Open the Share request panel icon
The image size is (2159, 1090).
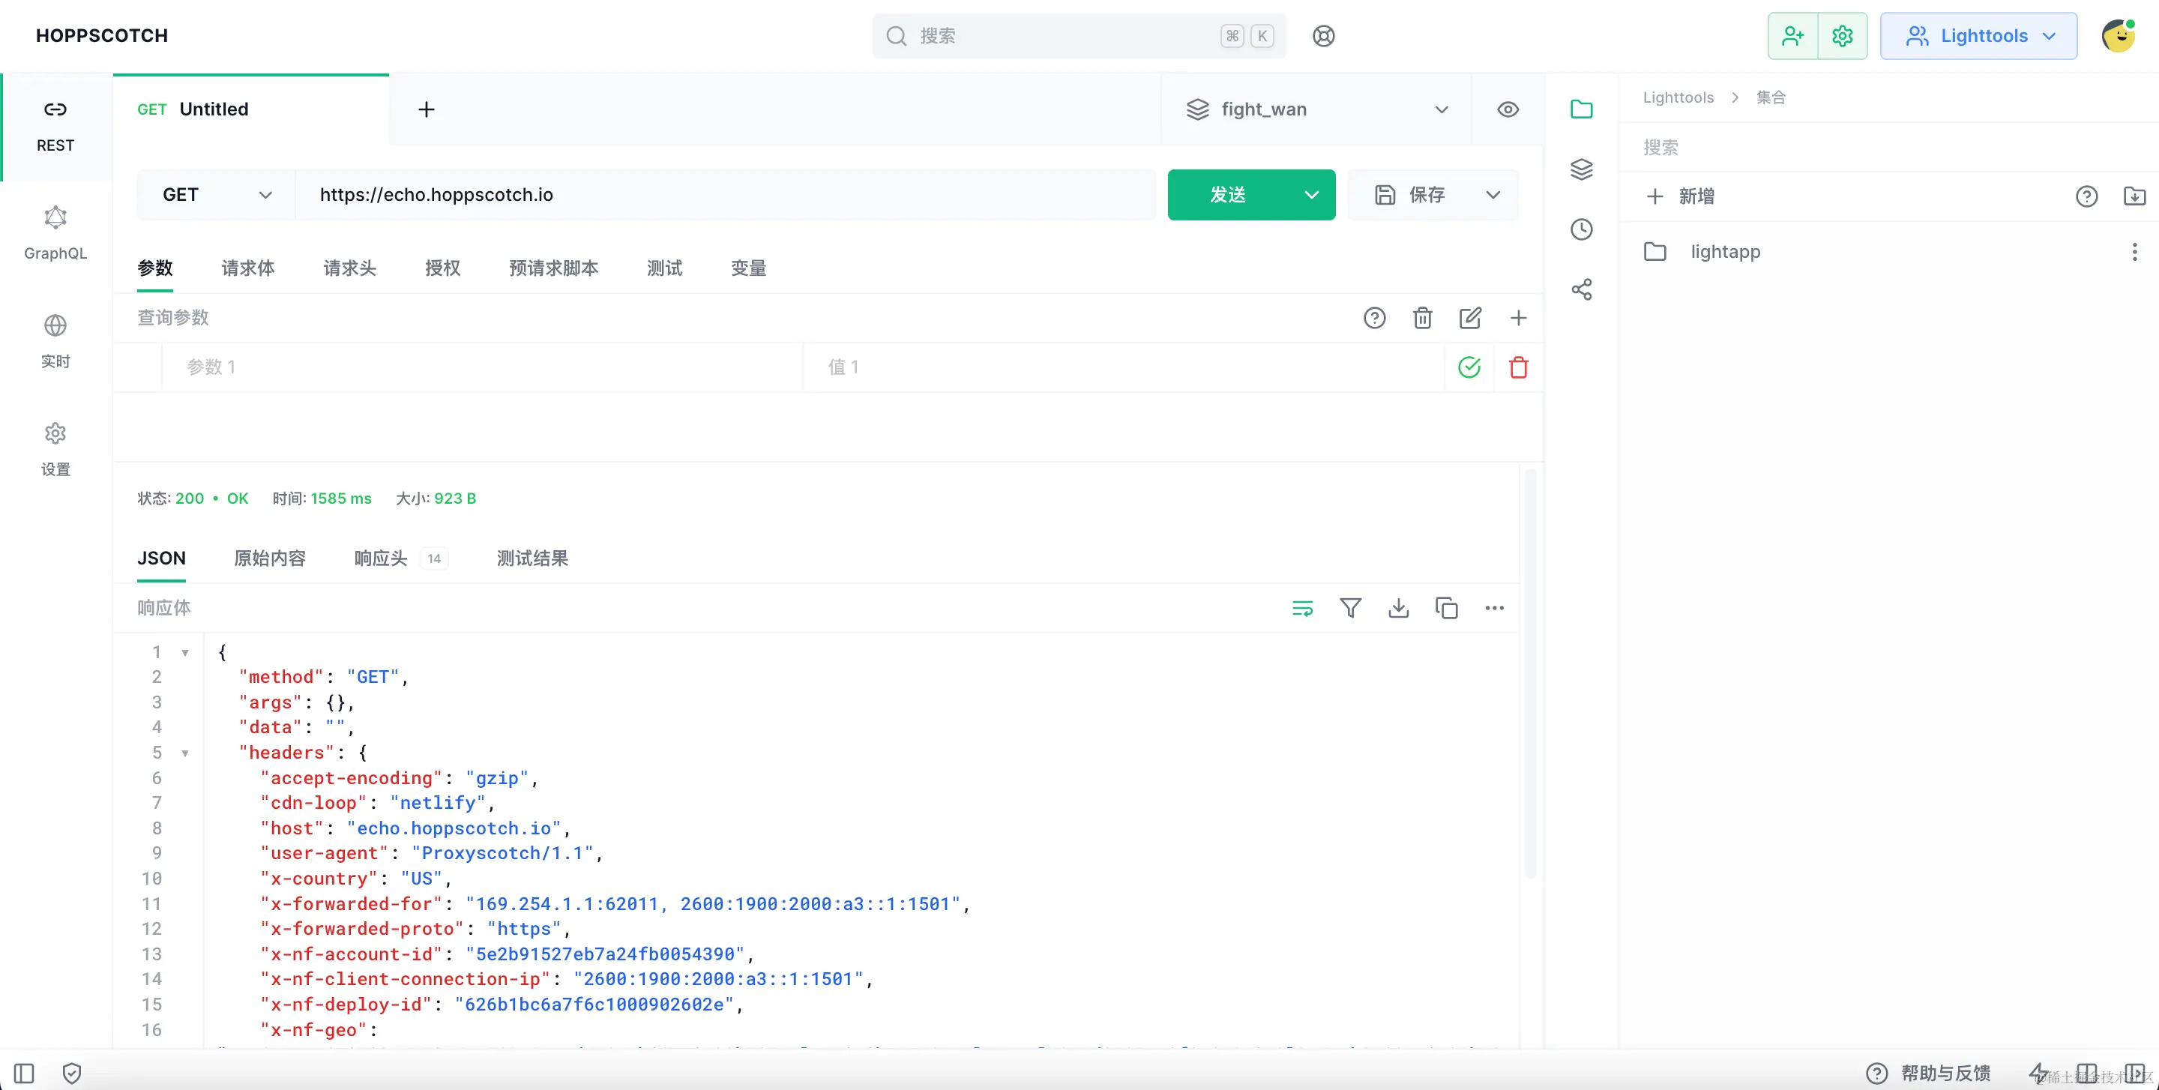[x=1581, y=290]
